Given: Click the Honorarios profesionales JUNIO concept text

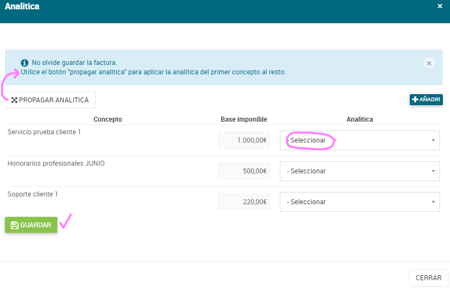Looking at the screenshot, I should pyautogui.click(x=56, y=163).
